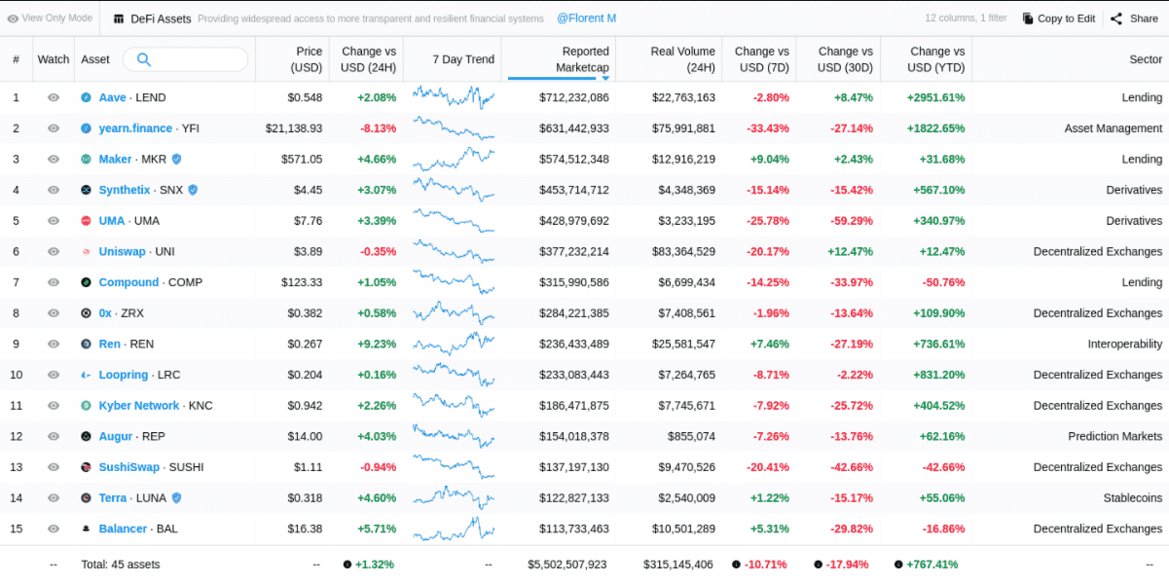Click the Terra verified shield badge
The width and height of the screenshot is (1169, 583).
176,498
